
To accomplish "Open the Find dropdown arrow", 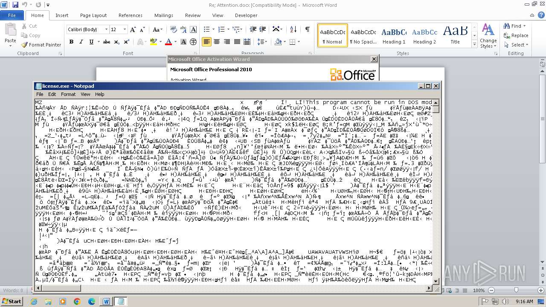I will (x=525, y=26).
